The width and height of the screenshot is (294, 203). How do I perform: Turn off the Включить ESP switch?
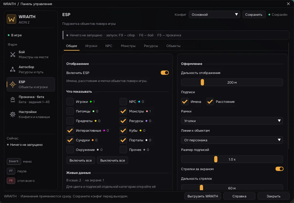click(x=165, y=73)
